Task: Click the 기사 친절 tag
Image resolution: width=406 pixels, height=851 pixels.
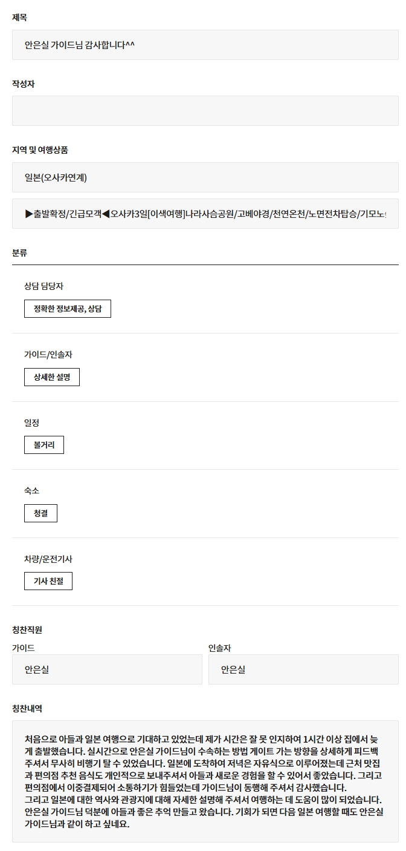Action: click(48, 582)
